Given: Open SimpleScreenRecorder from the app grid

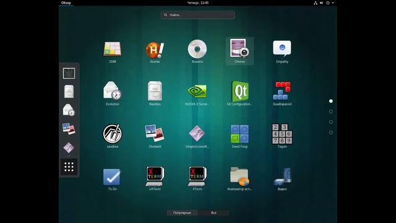Looking at the screenshot, I should tap(197, 136).
